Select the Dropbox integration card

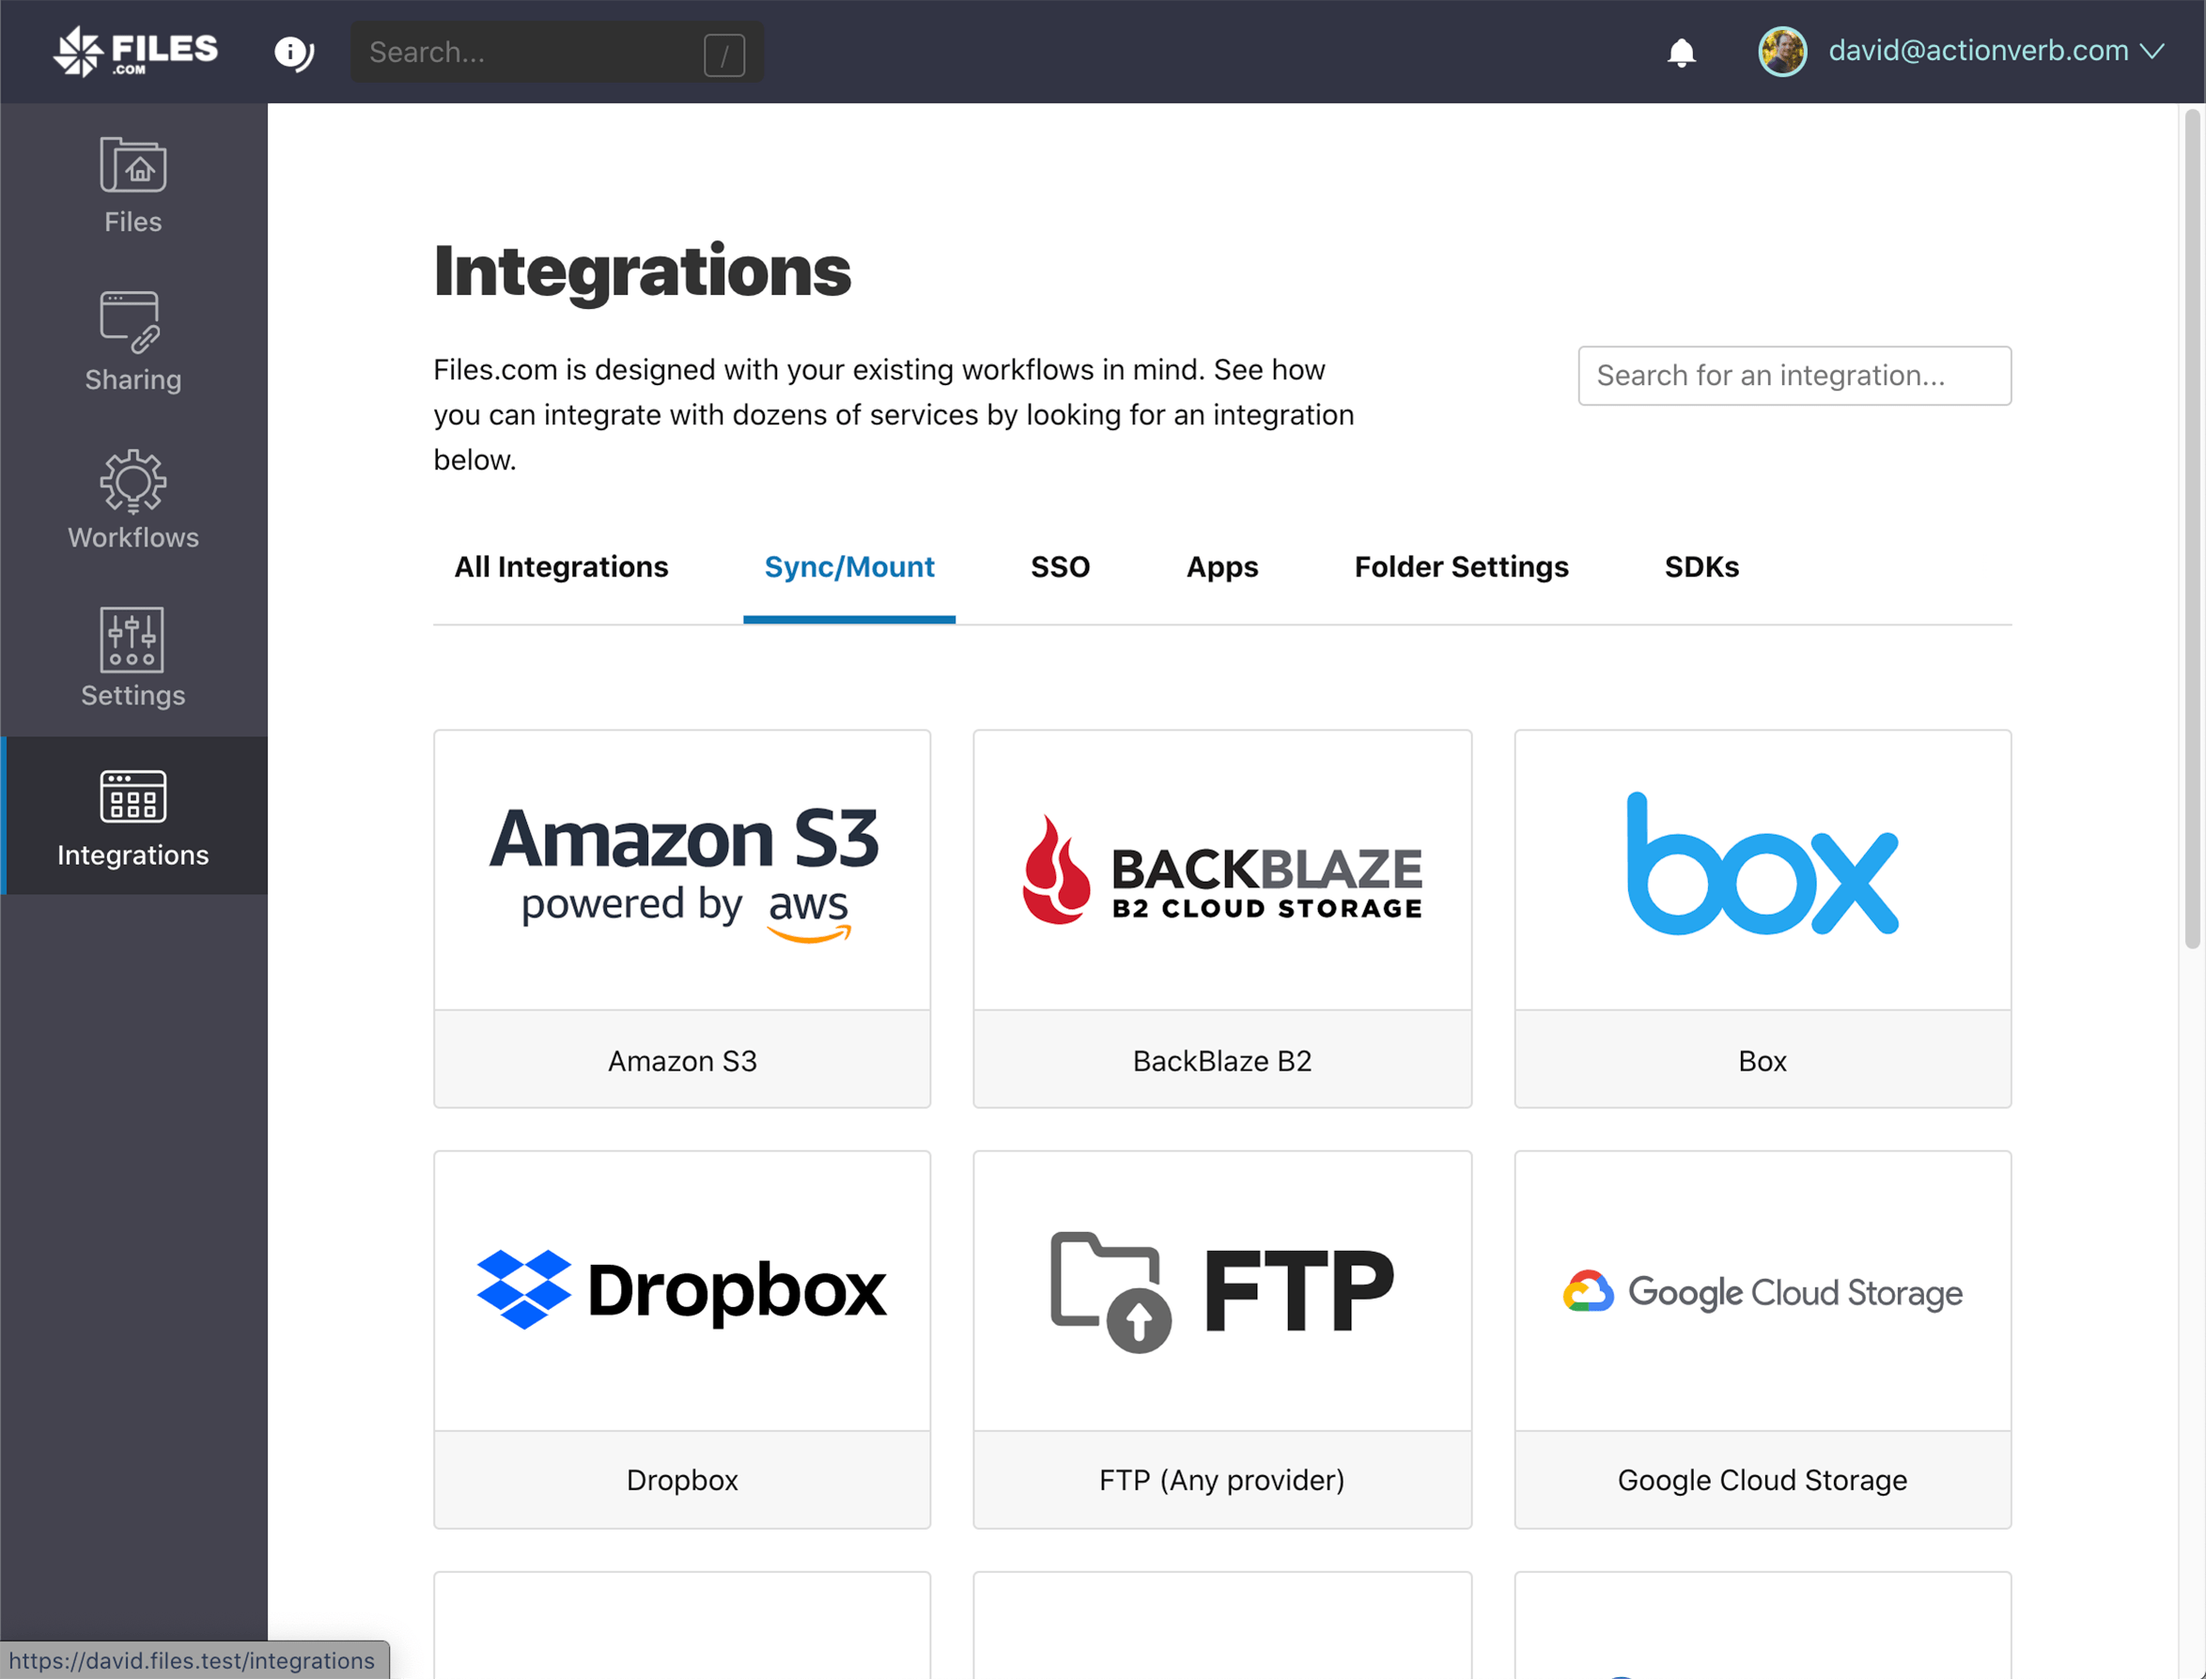[682, 1338]
